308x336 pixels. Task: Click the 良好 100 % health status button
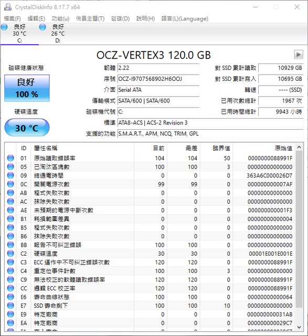pyautogui.click(x=27, y=88)
